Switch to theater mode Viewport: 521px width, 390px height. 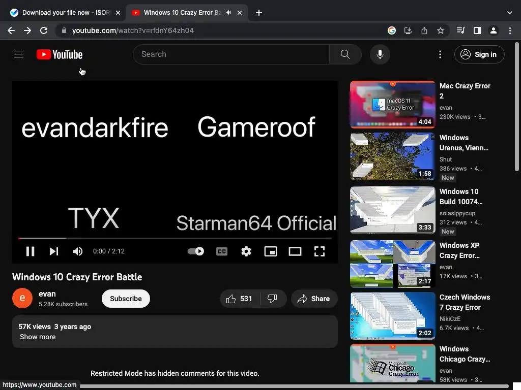tap(295, 251)
